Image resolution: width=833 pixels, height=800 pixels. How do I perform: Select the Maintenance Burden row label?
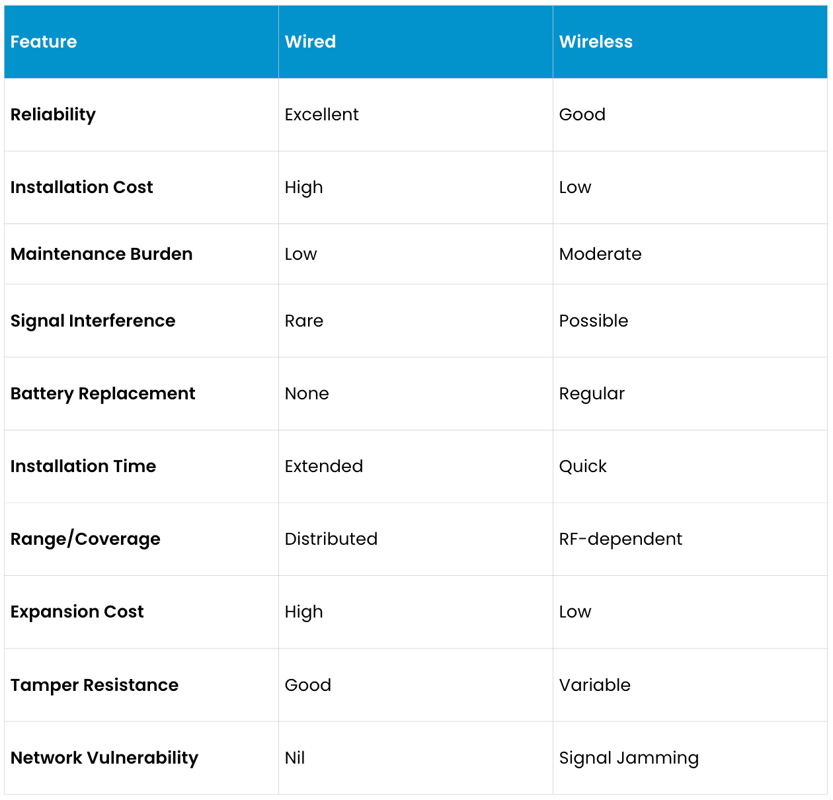click(x=101, y=254)
